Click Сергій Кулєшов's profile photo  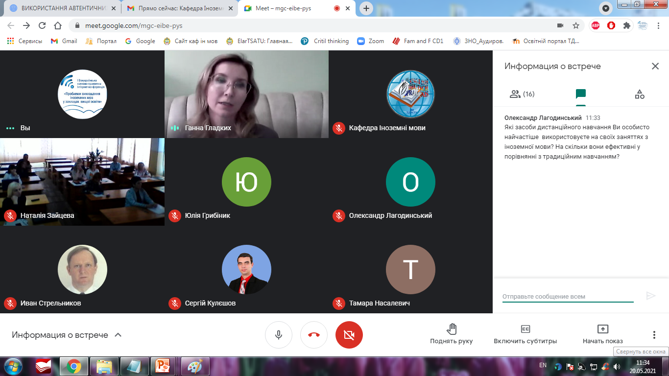tap(246, 269)
